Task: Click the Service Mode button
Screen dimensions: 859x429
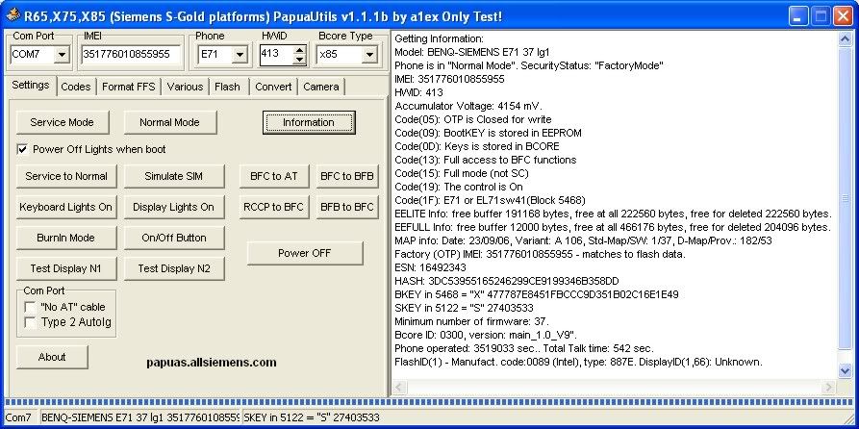Action: (62, 122)
